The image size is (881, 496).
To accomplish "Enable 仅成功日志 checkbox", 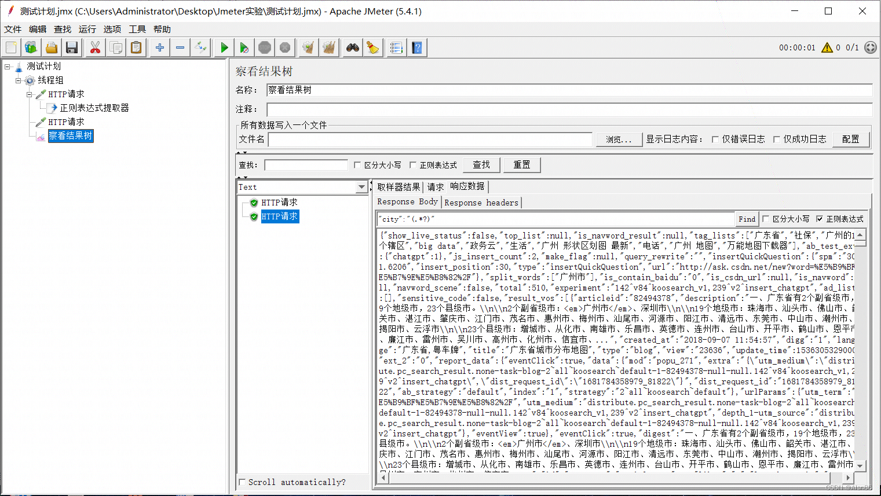I will (x=777, y=139).
